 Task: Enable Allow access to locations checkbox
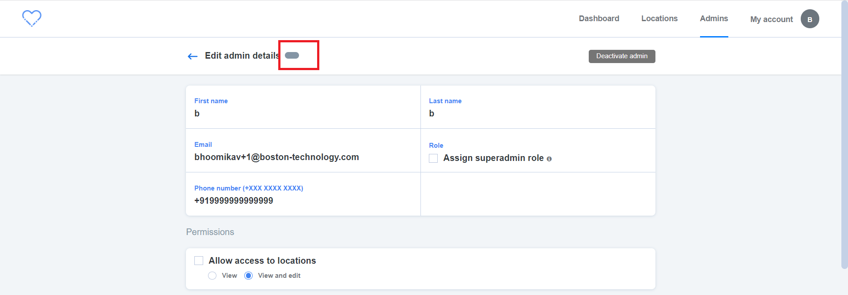click(x=199, y=261)
